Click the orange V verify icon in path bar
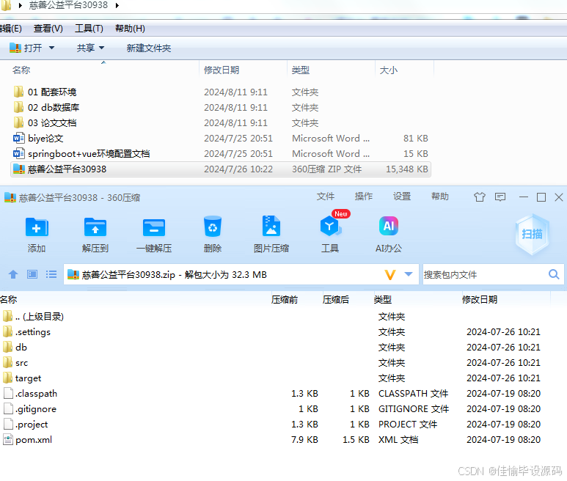Viewport: 567px width, 481px height. click(389, 275)
